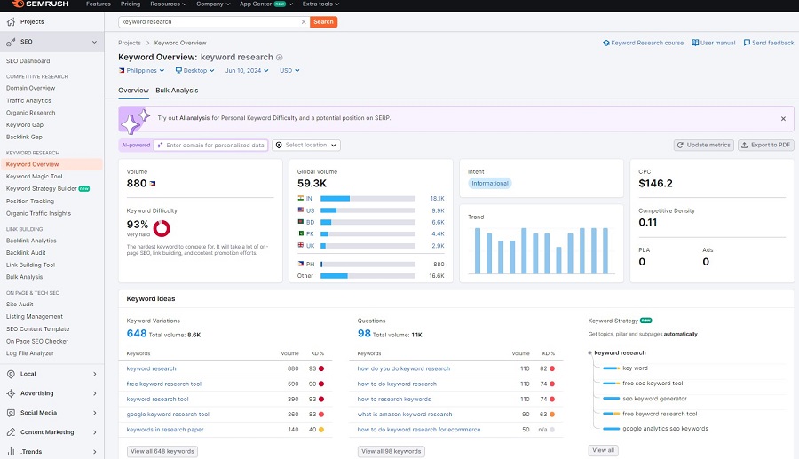Click the Social Media icon
The height and width of the screenshot is (459, 799).
(11, 413)
